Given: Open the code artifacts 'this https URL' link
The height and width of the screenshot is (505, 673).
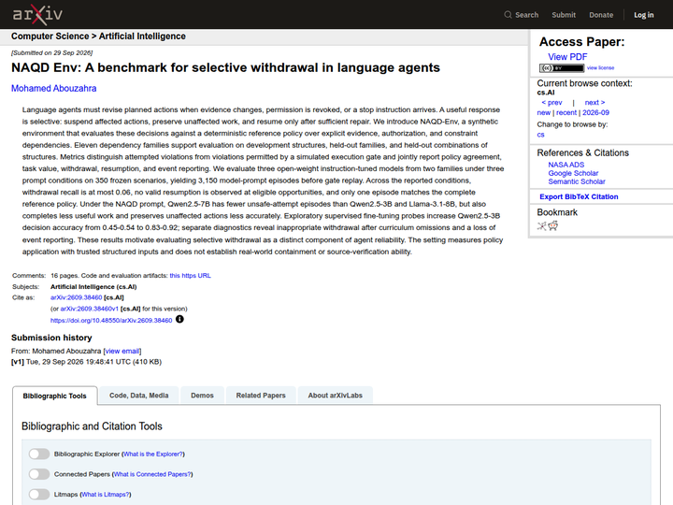Looking at the screenshot, I should click(x=190, y=276).
